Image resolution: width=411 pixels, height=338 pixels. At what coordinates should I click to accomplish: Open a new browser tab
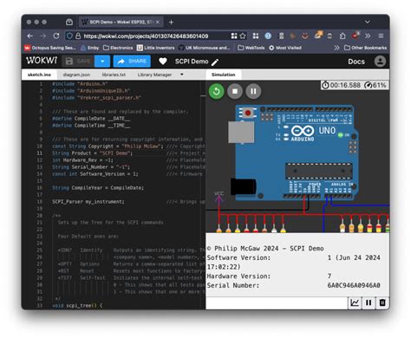coord(171,22)
